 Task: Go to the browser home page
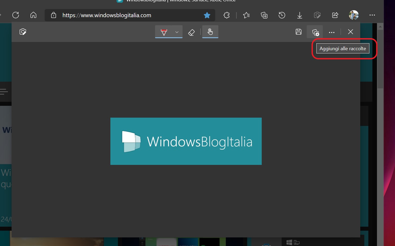[x=33, y=15]
